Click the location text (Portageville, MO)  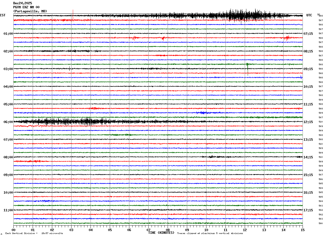tap(30, 11)
